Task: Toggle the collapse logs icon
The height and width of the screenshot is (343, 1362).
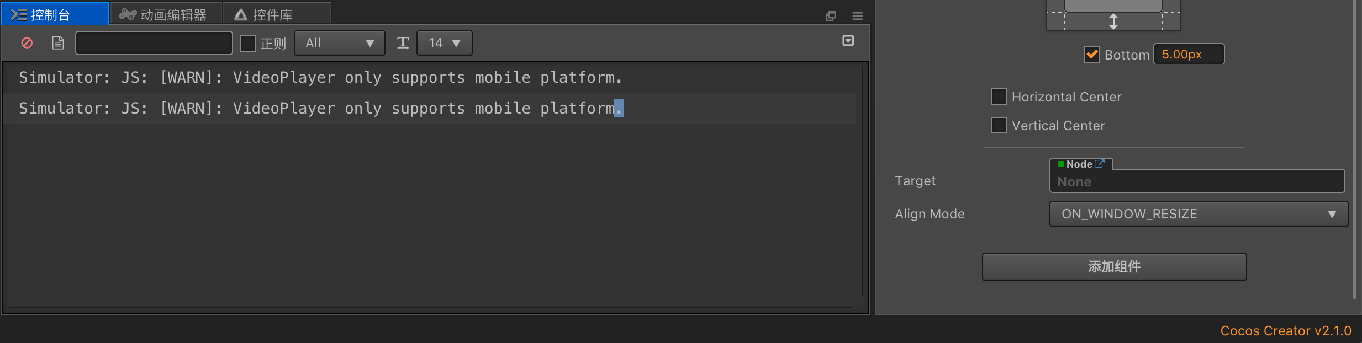Action: pos(848,41)
